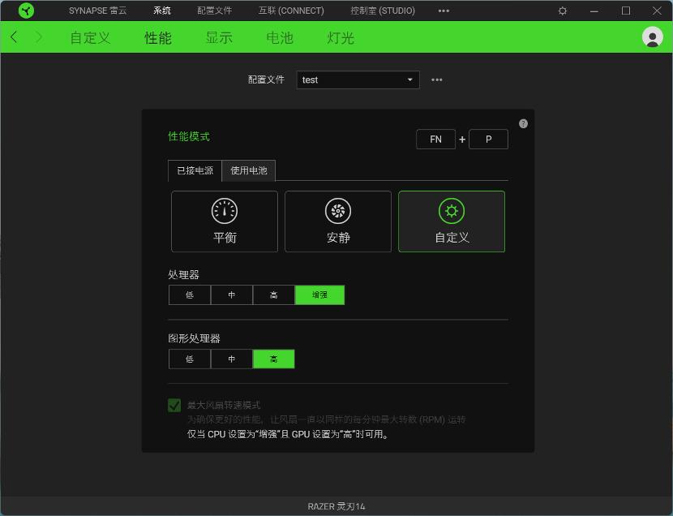Click the Razer logo in the title bar

tap(25, 11)
